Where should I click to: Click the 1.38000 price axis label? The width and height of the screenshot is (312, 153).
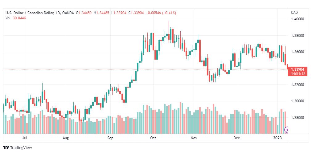click(x=298, y=36)
